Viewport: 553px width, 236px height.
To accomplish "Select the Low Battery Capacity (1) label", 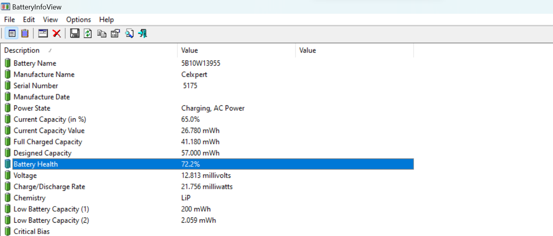I will click(x=51, y=209).
